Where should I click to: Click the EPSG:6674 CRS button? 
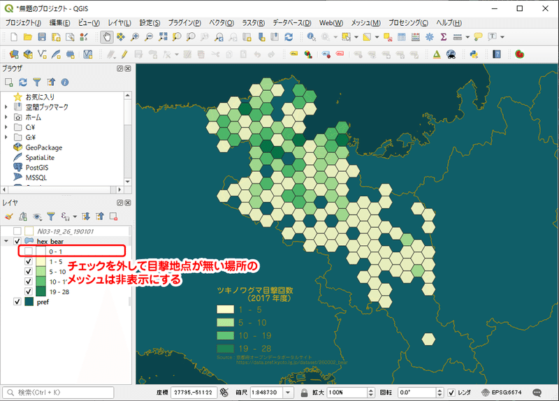point(501,393)
